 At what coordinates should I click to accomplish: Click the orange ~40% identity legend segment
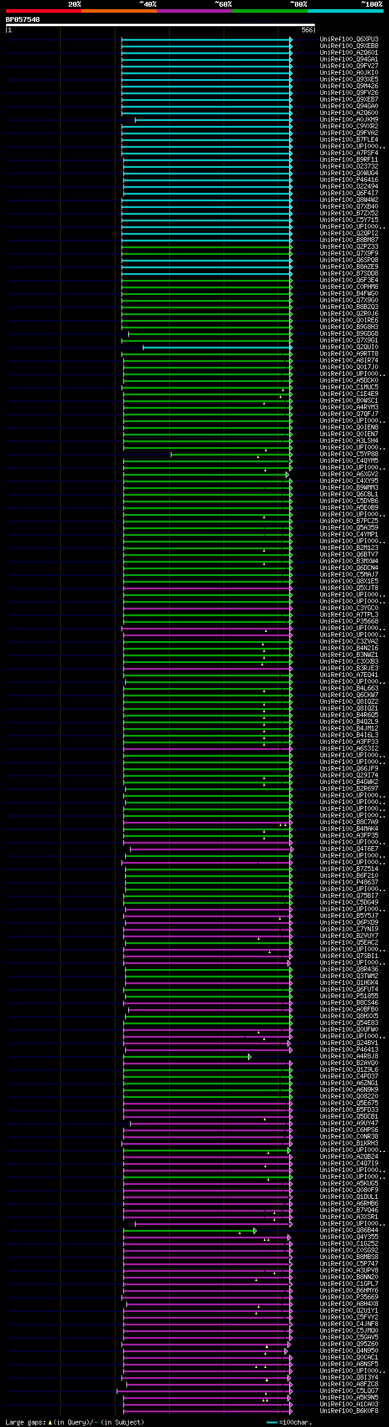click(119, 11)
